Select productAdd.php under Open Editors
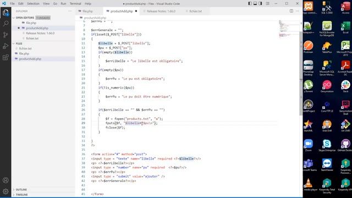Screen dimensions: 352x198 (x=37, y=28)
